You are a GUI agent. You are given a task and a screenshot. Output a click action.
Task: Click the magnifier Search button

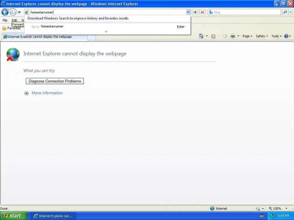(x=285, y=12)
